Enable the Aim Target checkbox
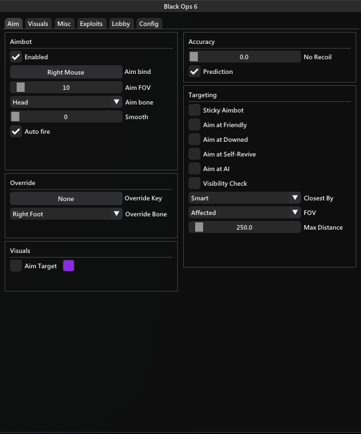This screenshot has height=434, width=361. [16, 266]
